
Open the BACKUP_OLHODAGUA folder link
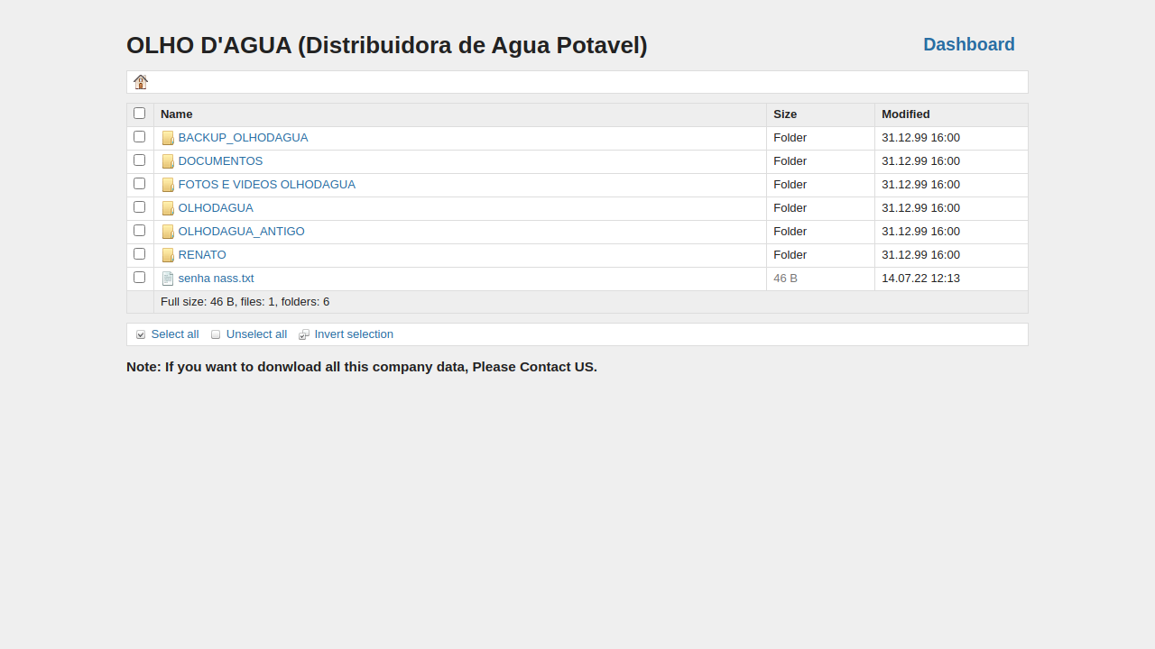point(243,138)
